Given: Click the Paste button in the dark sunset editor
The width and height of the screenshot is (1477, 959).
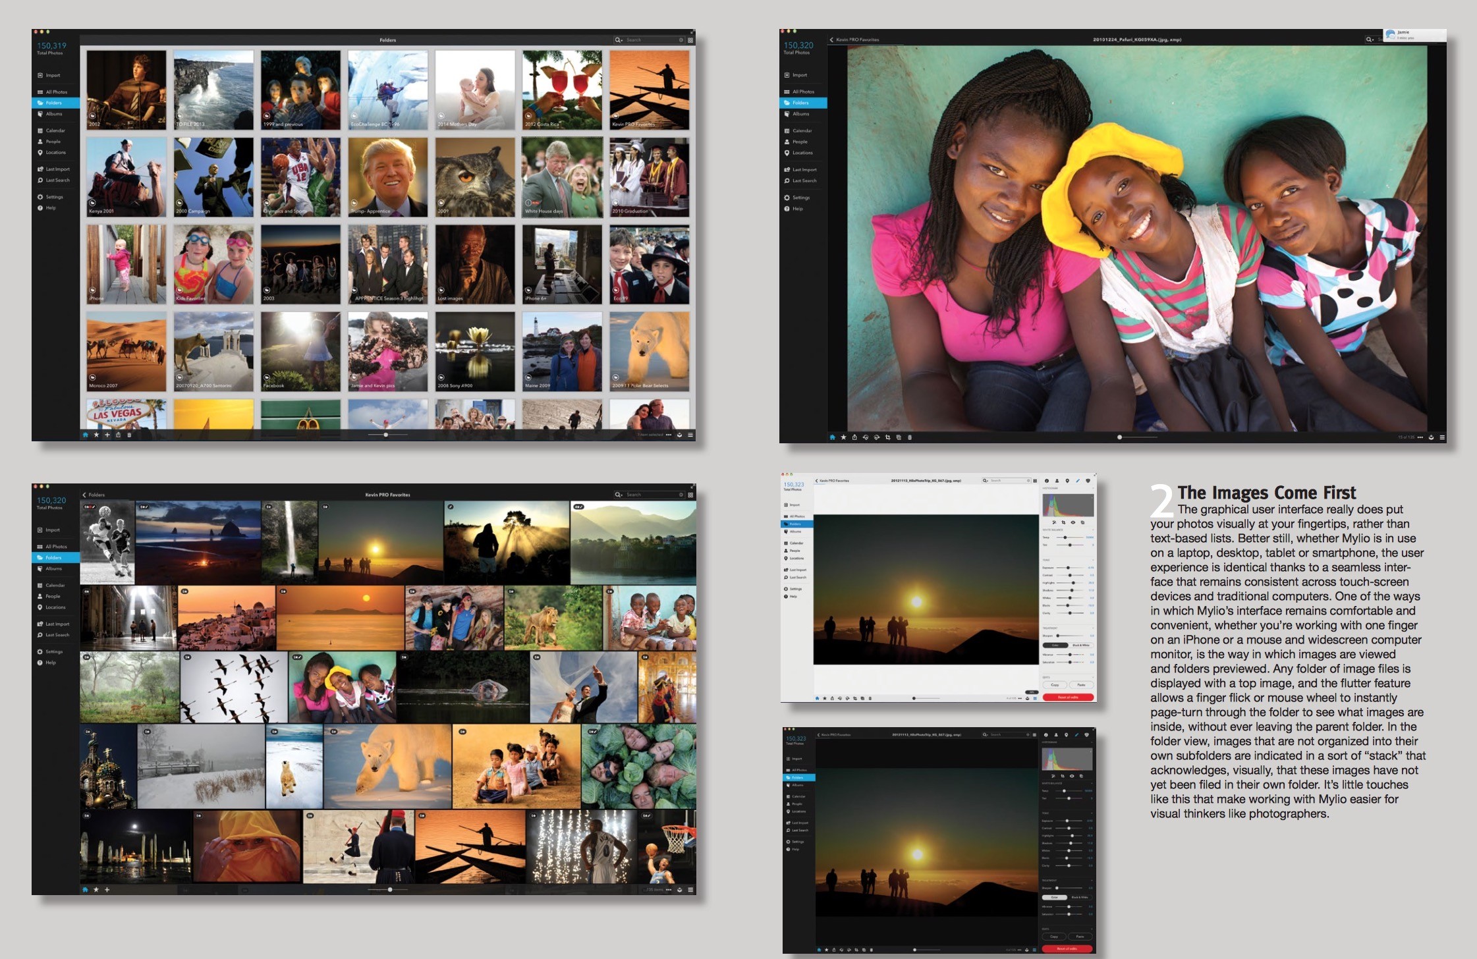Looking at the screenshot, I should [1080, 937].
